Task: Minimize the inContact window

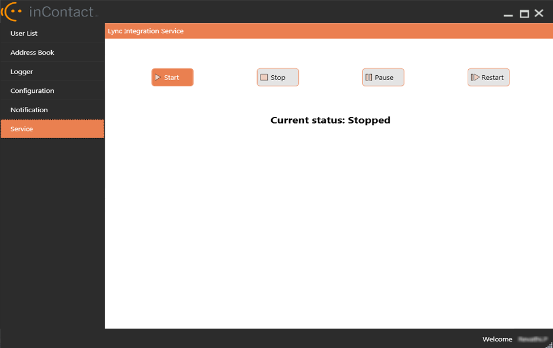Action: pos(508,15)
